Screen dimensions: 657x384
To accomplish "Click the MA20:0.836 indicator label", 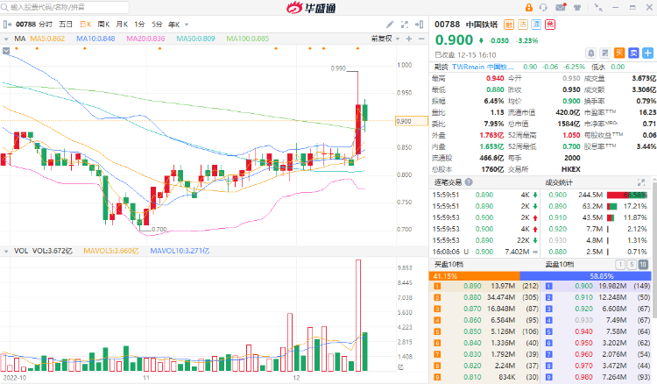I will point(145,39).
